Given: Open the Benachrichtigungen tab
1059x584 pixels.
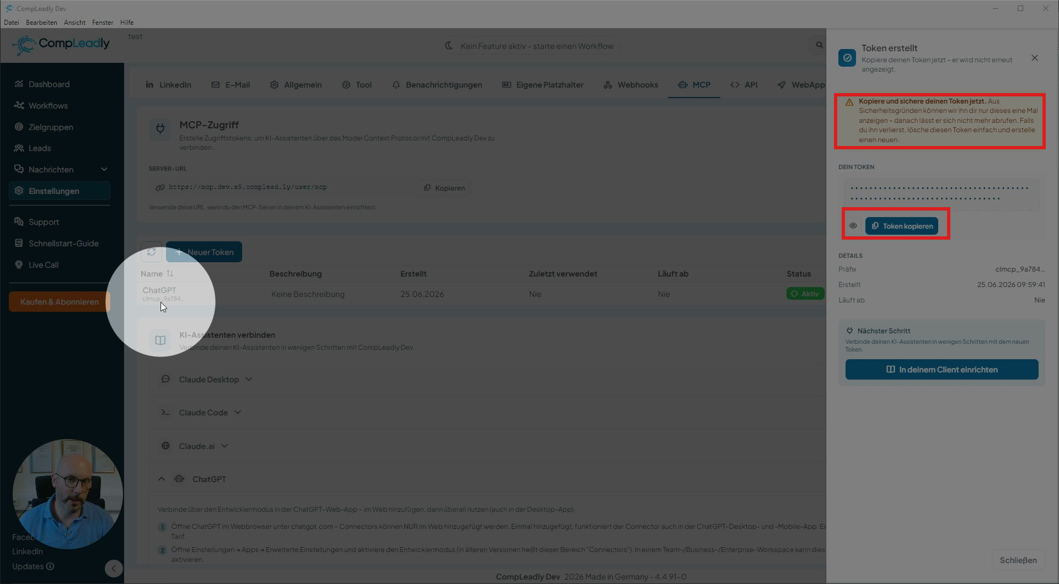Looking at the screenshot, I should [x=437, y=85].
